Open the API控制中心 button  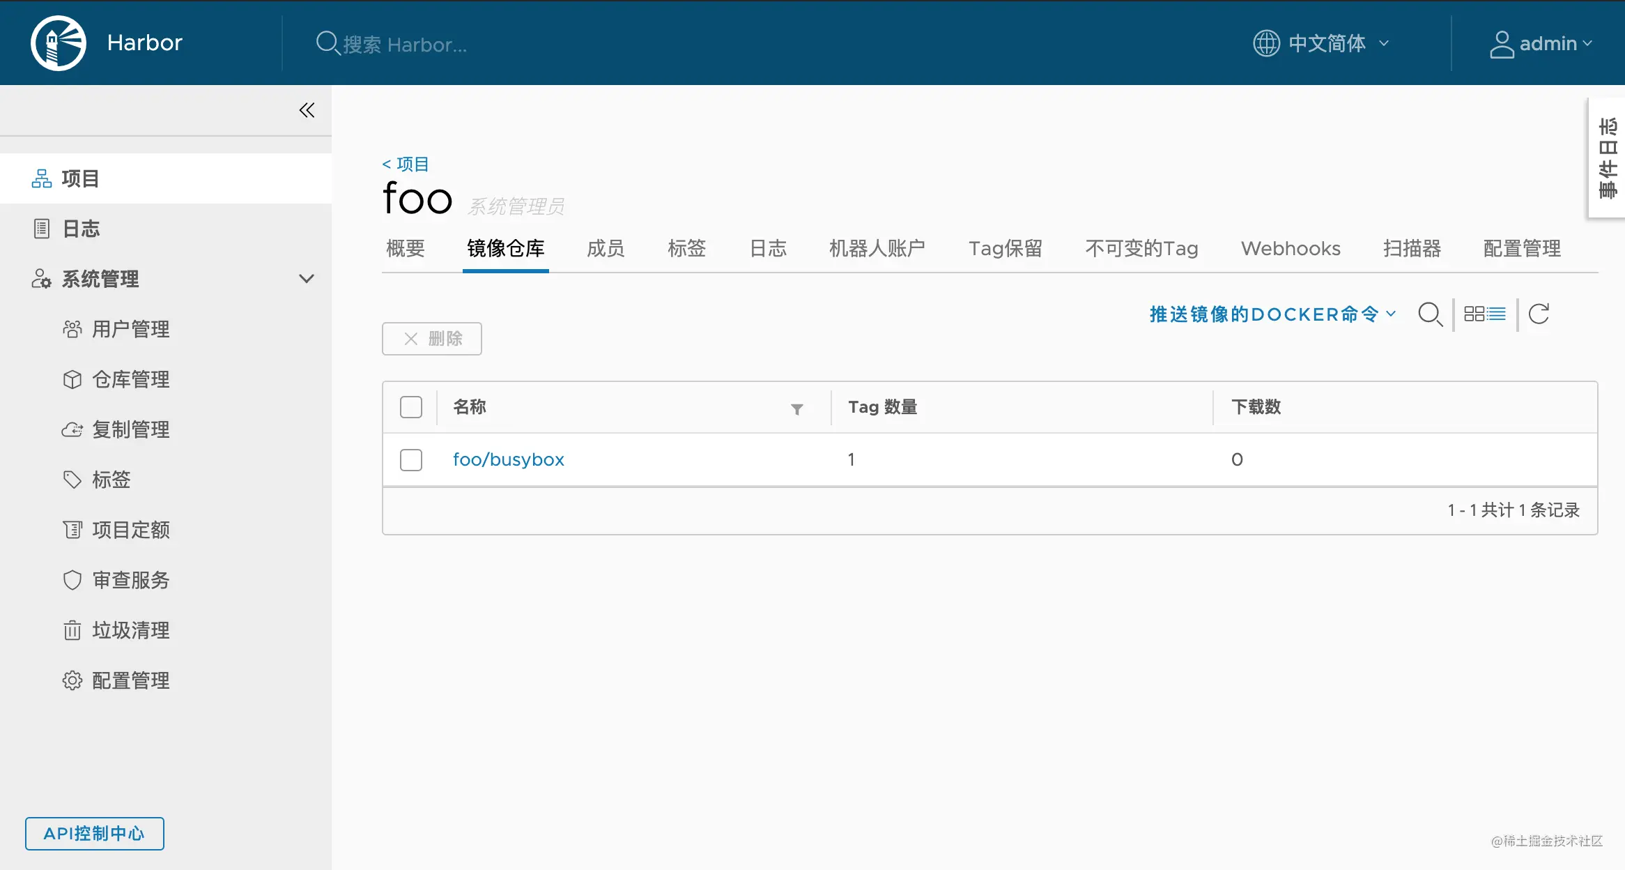tap(95, 834)
